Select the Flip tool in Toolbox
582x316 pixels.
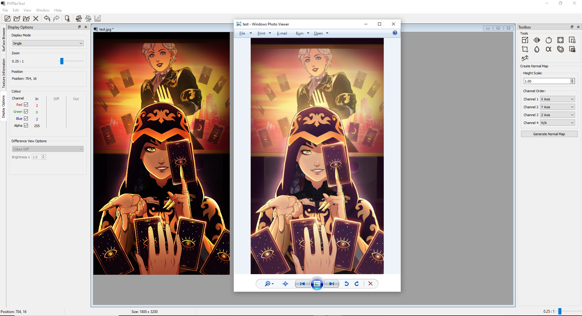pyautogui.click(x=537, y=40)
